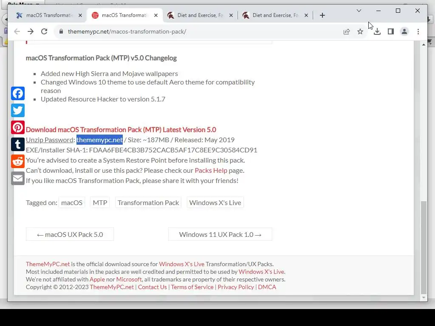Click ThemeMyPC.net link in copyright line
435x326 pixels.
pyautogui.click(x=112, y=287)
